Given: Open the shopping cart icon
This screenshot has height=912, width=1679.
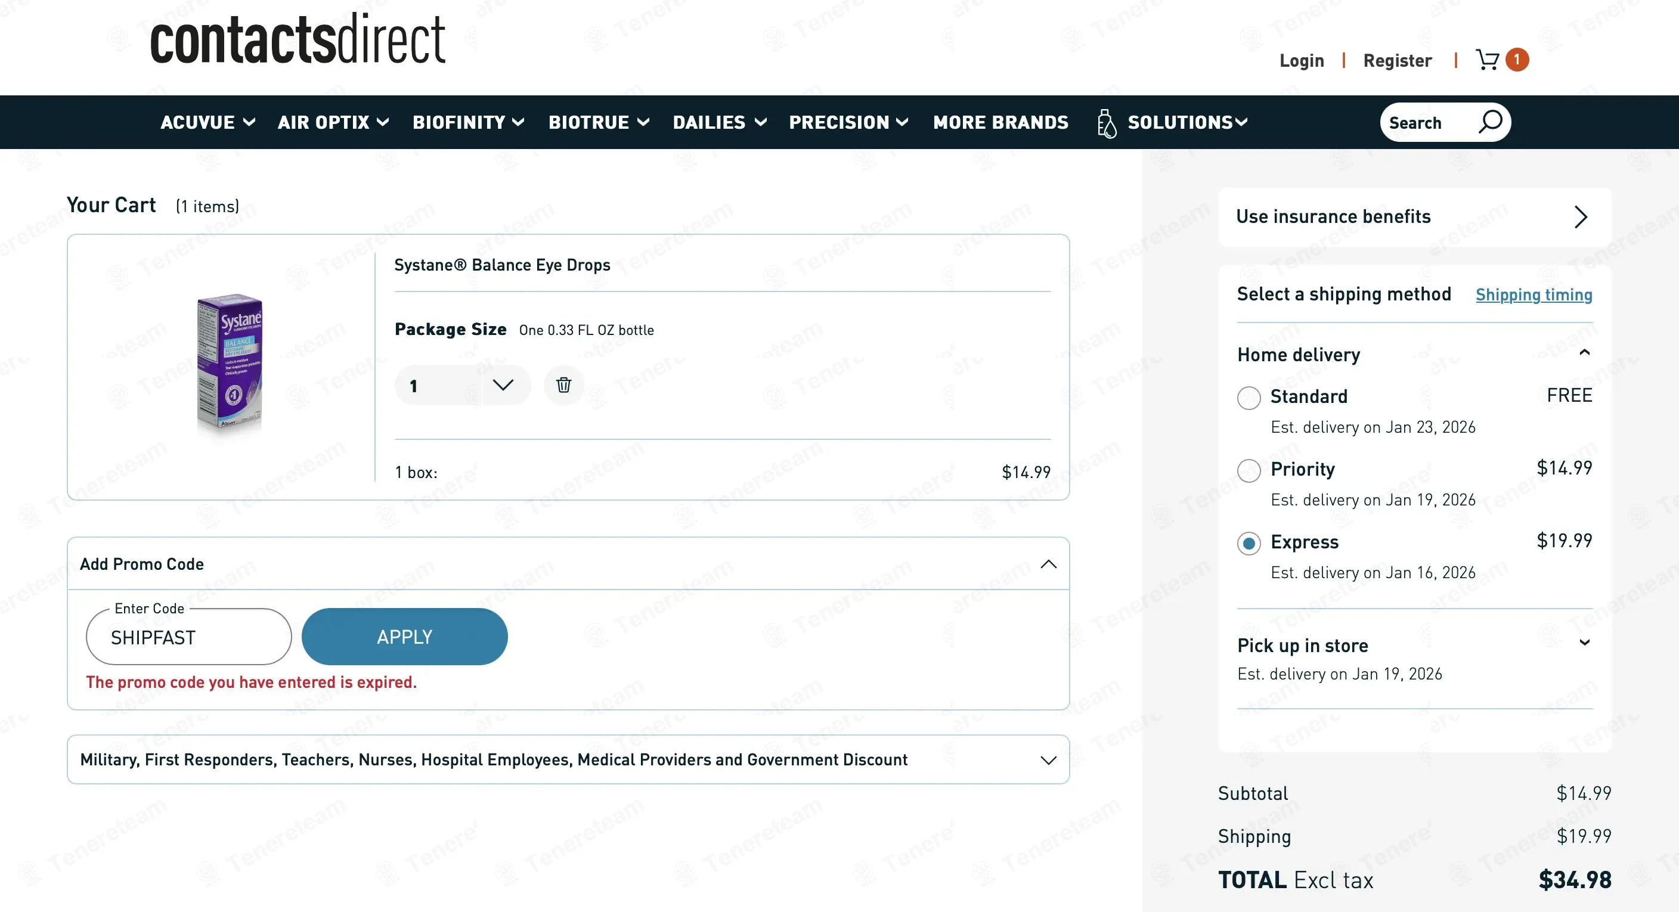Looking at the screenshot, I should 1487,60.
